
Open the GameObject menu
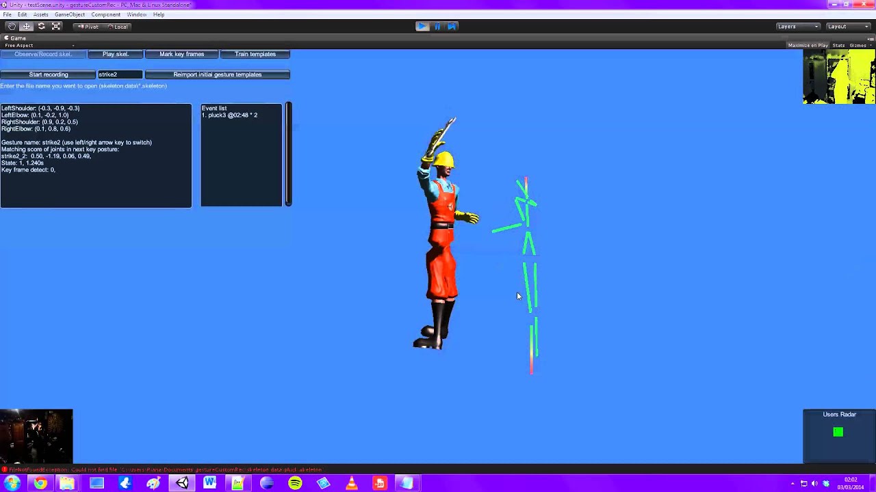pyautogui.click(x=70, y=14)
